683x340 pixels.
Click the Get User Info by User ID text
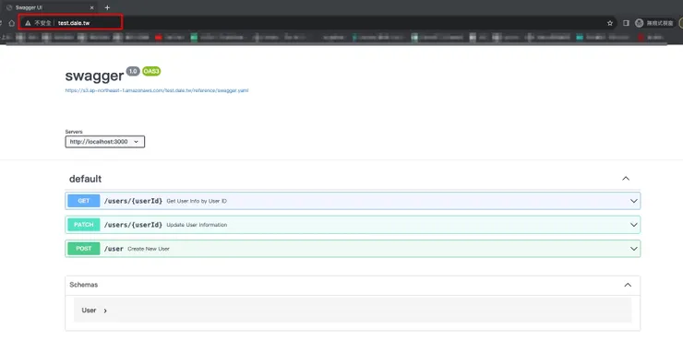pyautogui.click(x=197, y=201)
